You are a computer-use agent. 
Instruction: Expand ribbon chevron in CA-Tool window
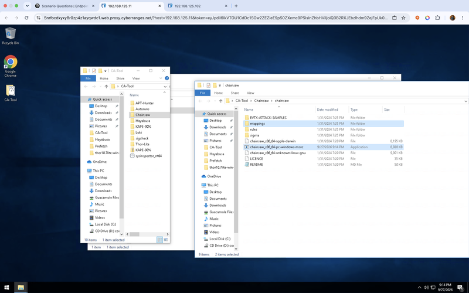tap(161, 79)
